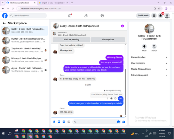The image size is (174, 139).
Task: Open the Notifications bell
Action: 160,16
